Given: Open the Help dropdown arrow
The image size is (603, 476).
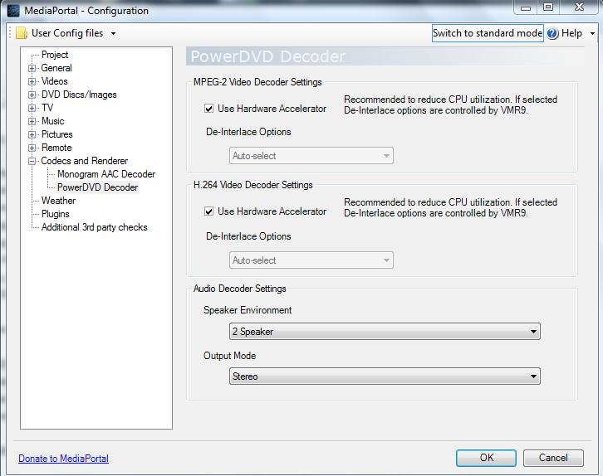Looking at the screenshot, I should pos(592,34).
